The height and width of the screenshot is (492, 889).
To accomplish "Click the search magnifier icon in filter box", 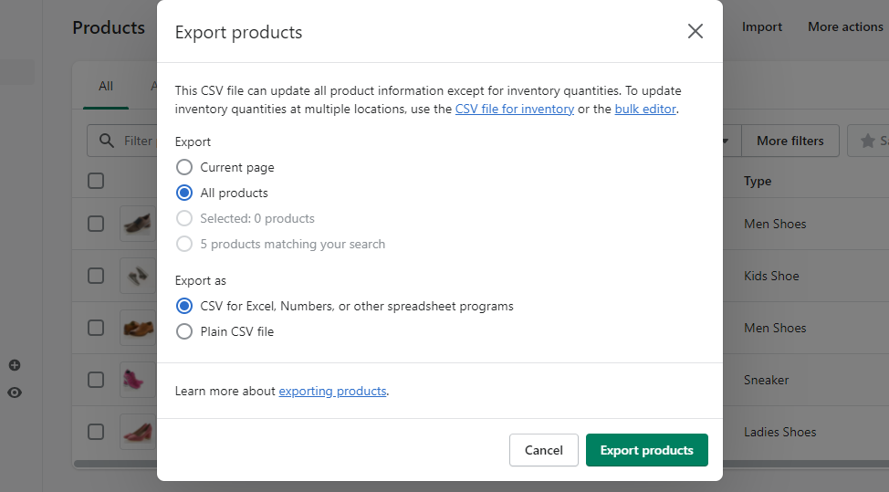I will (106, 140).
